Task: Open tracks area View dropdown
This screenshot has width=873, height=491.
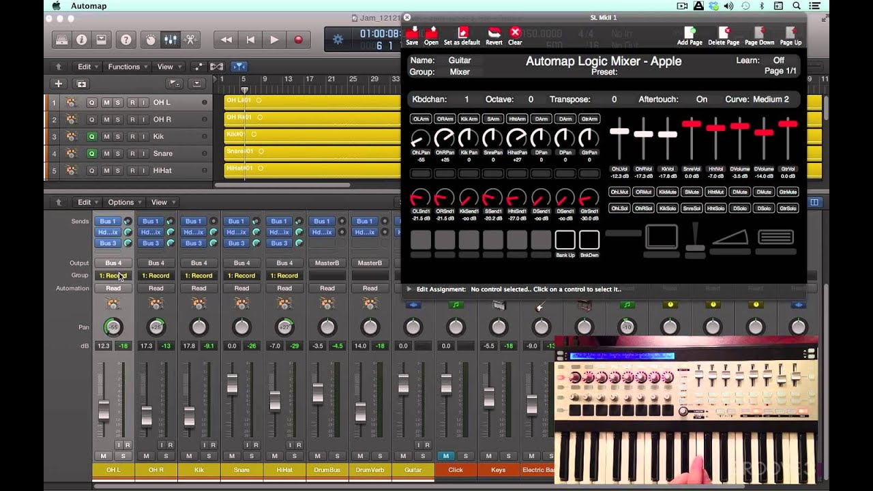Action: tap(168, 66)
